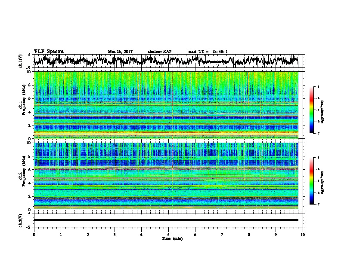
Task: Click time axis tick label "2"
Action: (x=88, y=235)
